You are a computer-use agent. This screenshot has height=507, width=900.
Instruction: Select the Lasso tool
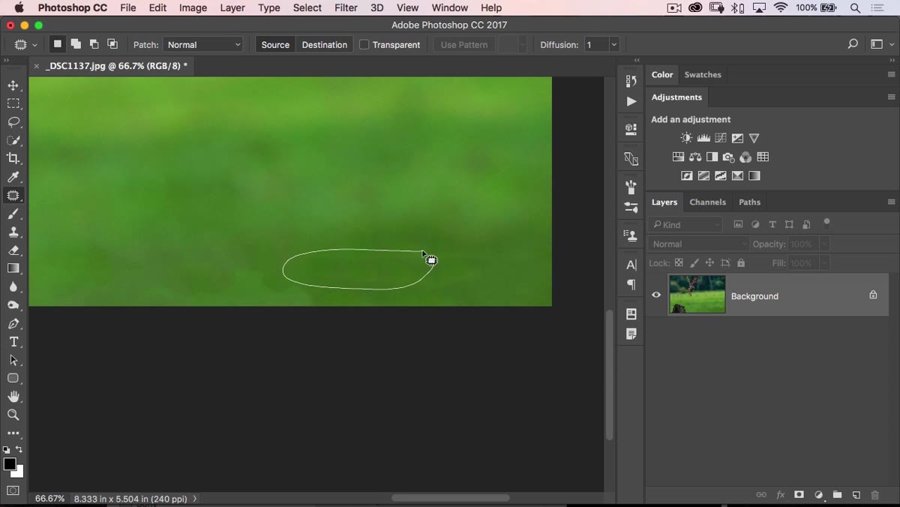pyautogui.click(x=13, y=121)
